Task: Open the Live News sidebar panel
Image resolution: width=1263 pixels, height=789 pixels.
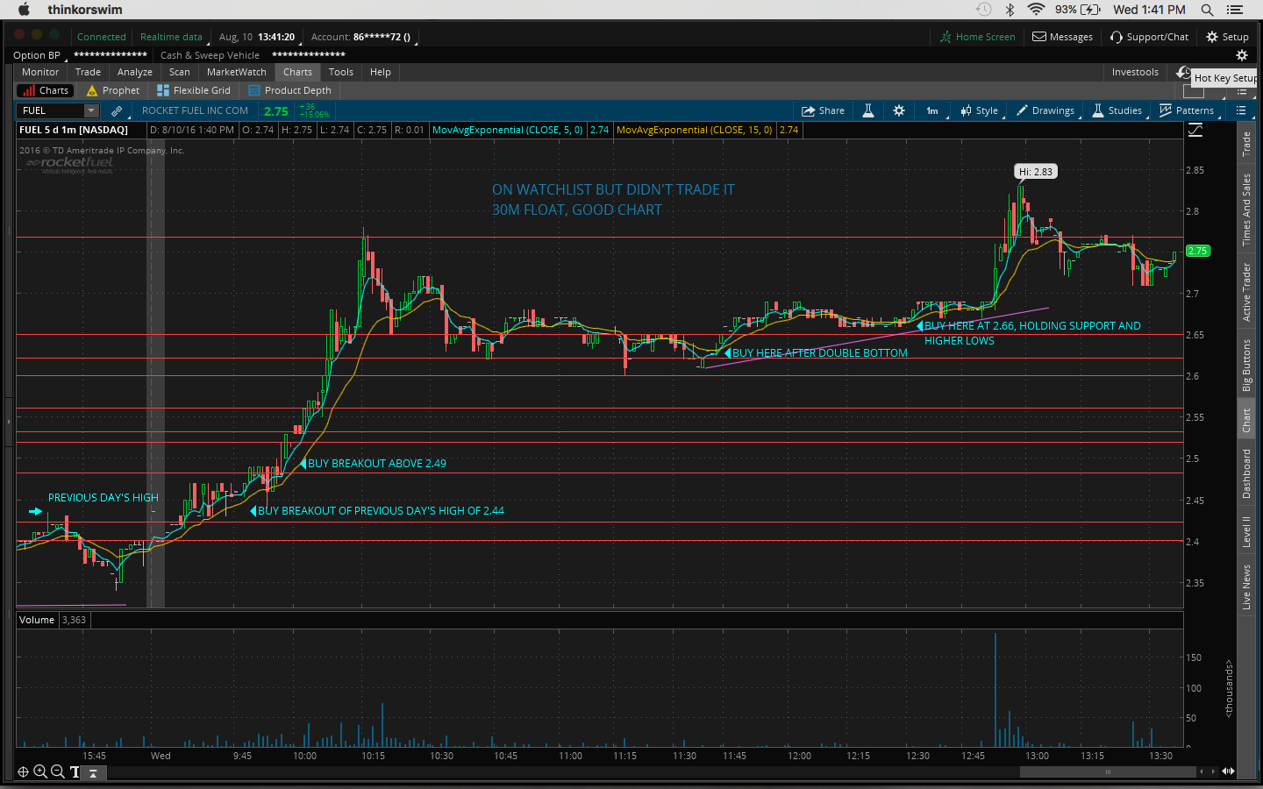Action: pos(1246,587)
